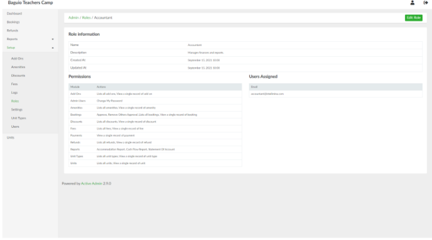Image resolution: width=432 pixels, height=240 pixels.
Task: Expand the Reports menu arrow
Action: pyautogui.click(x=53, y=39)
